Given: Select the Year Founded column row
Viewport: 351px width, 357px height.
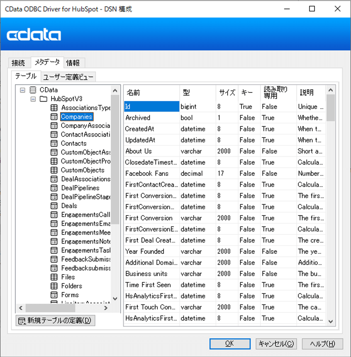Looking at the screenshot, I should tap(225, 251).
